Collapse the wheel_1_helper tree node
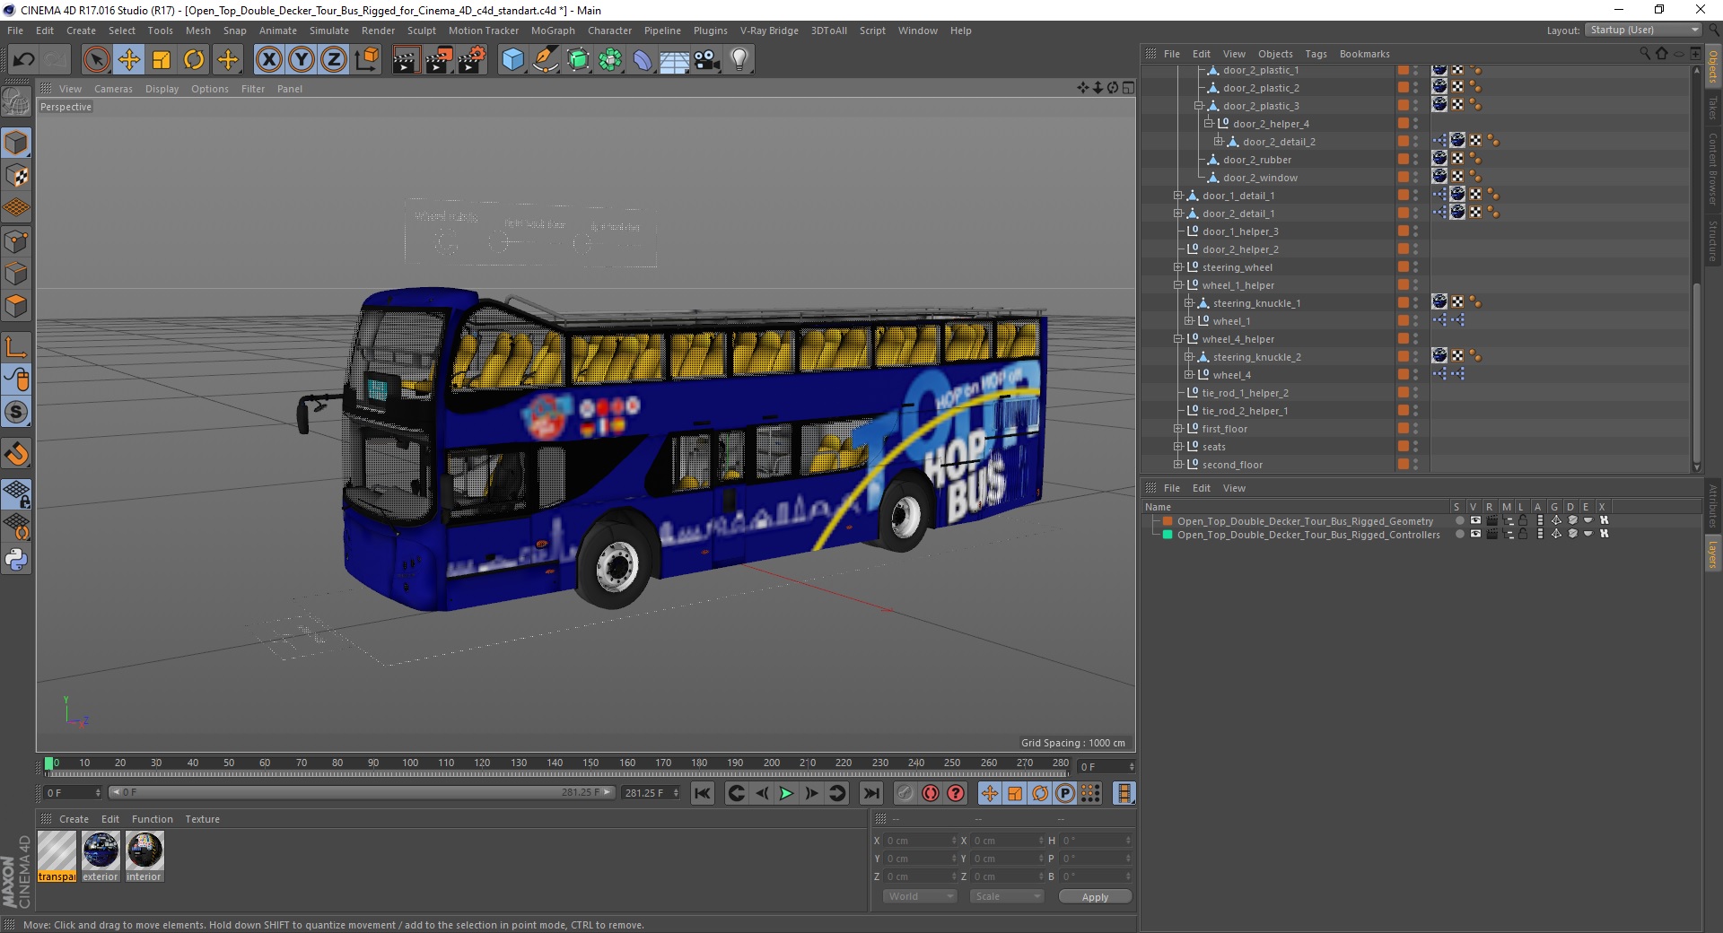The width and height of the screenshot is (1723, 933). [1178, 285]
